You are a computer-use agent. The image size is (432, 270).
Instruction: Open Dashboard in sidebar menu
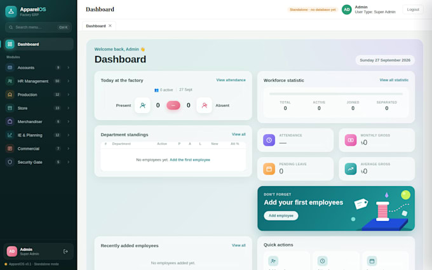pyautogui.click(x=38, y=44)
